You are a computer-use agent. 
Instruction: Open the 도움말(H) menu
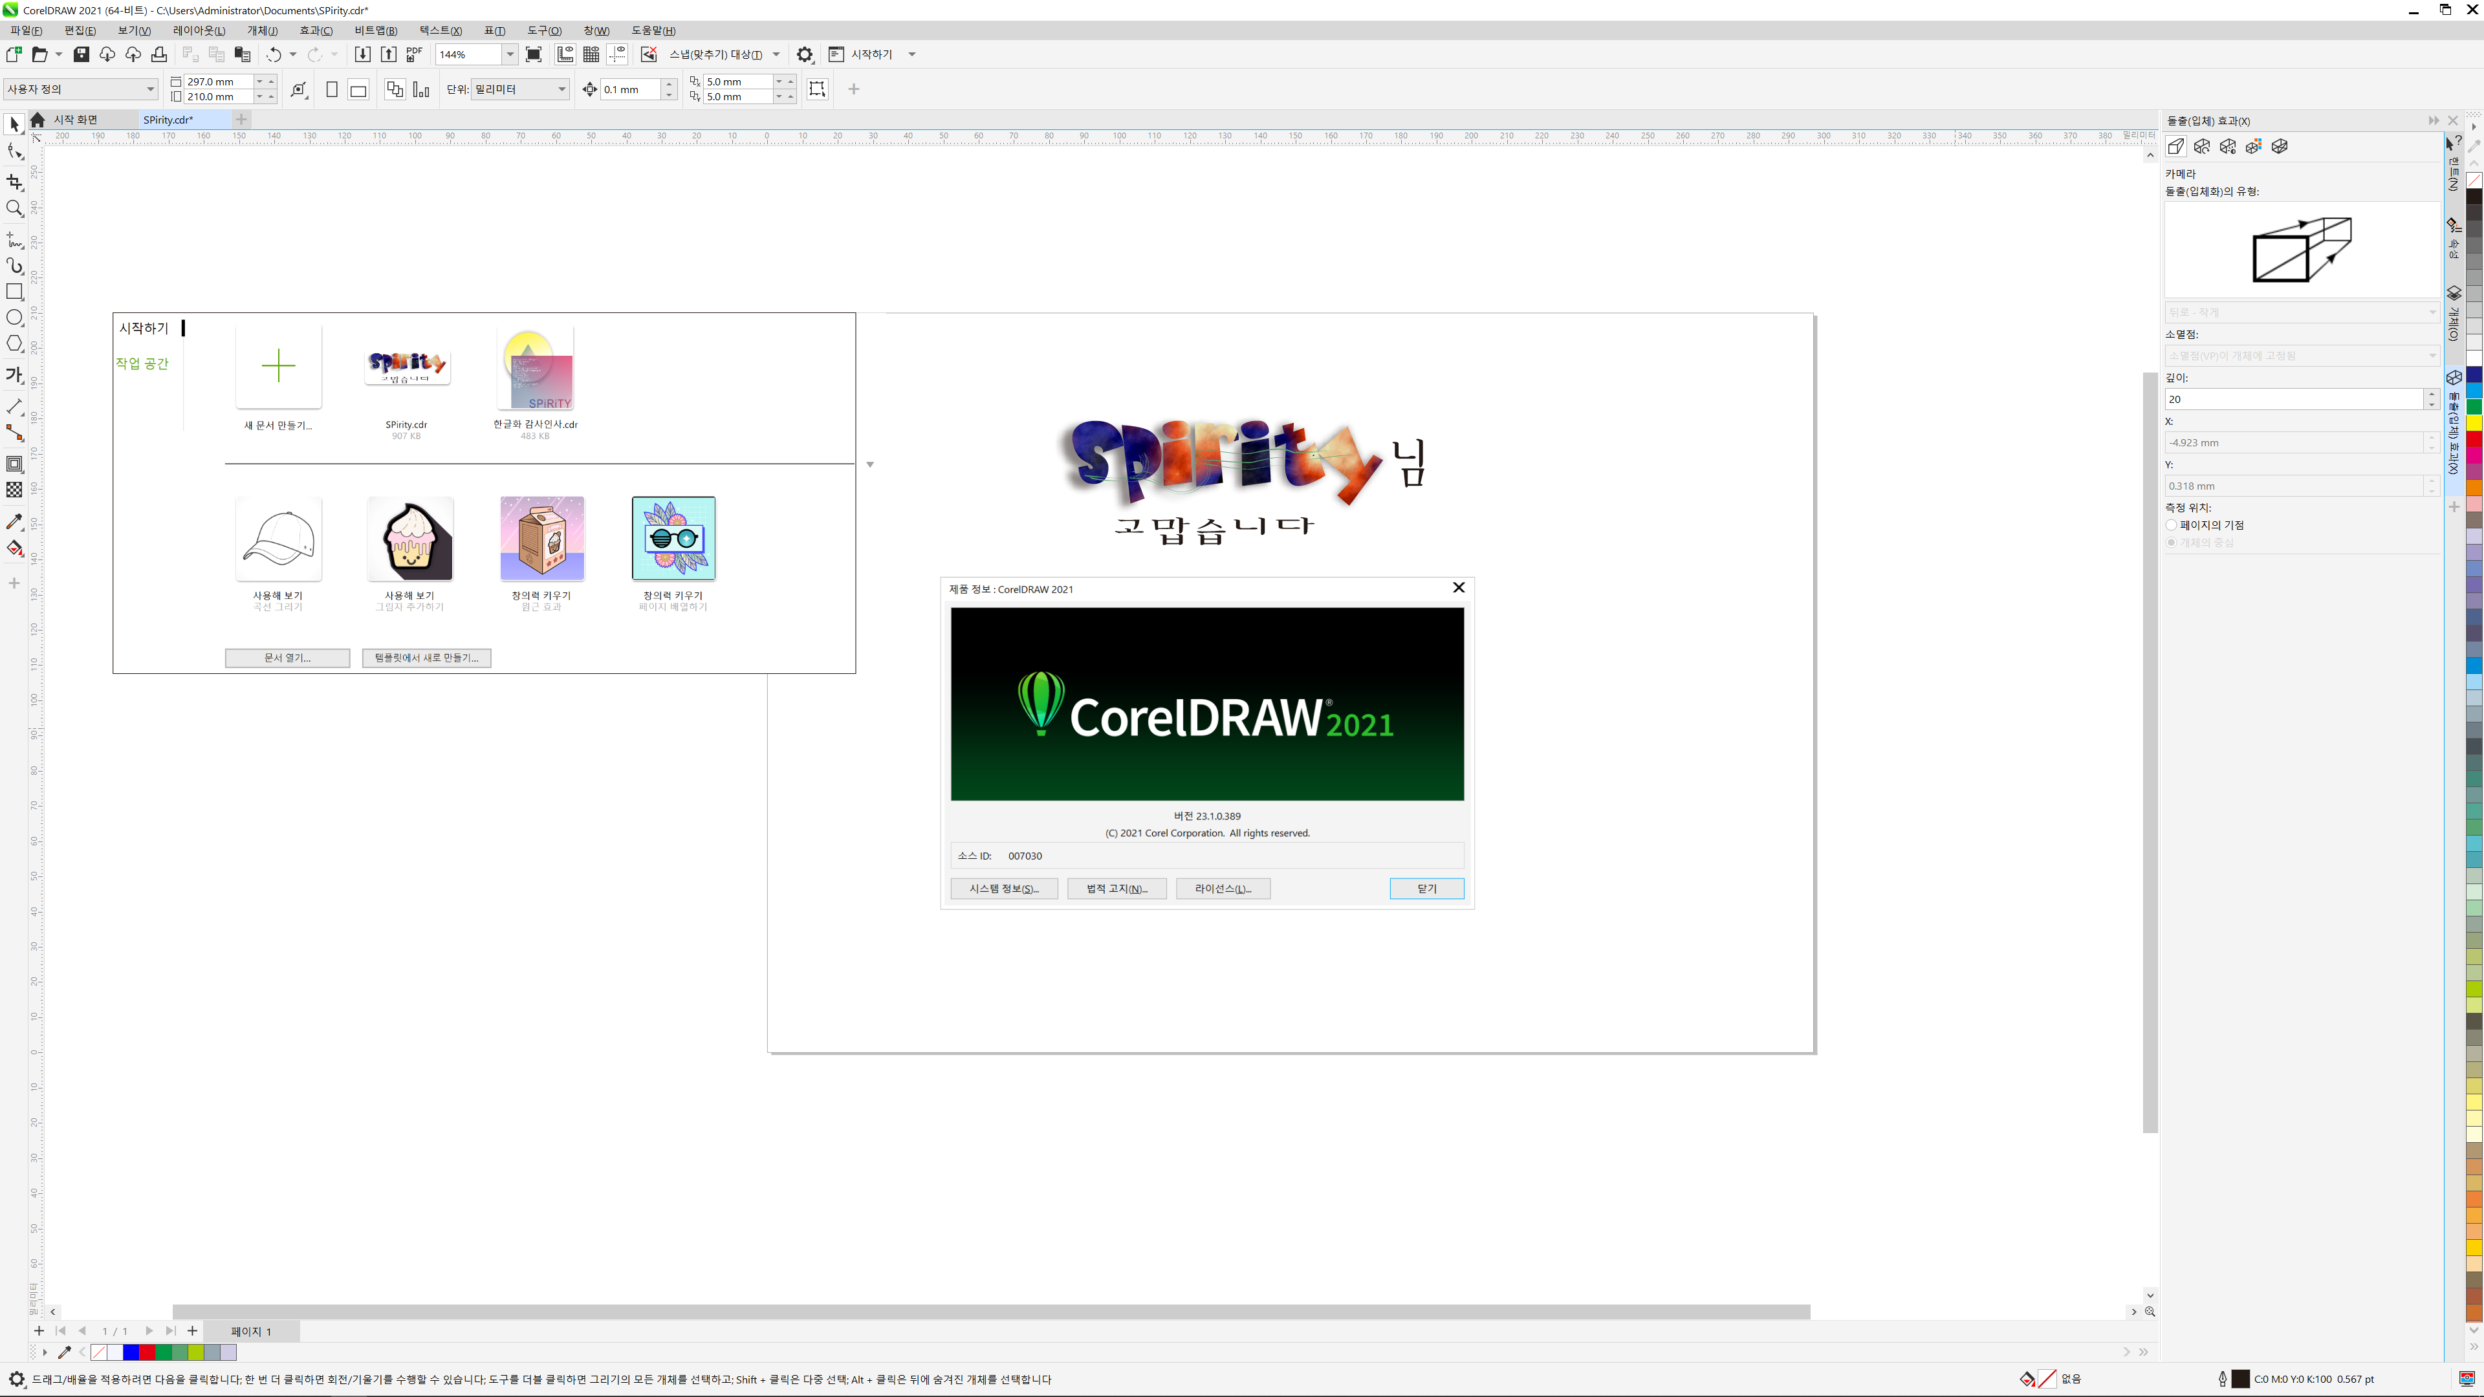pos(654,31)
